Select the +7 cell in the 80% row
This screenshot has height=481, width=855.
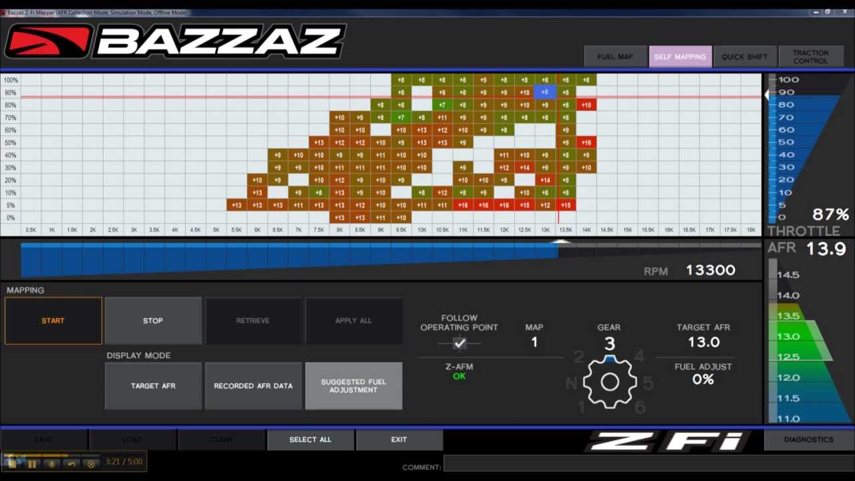click(x=442, y=105)
